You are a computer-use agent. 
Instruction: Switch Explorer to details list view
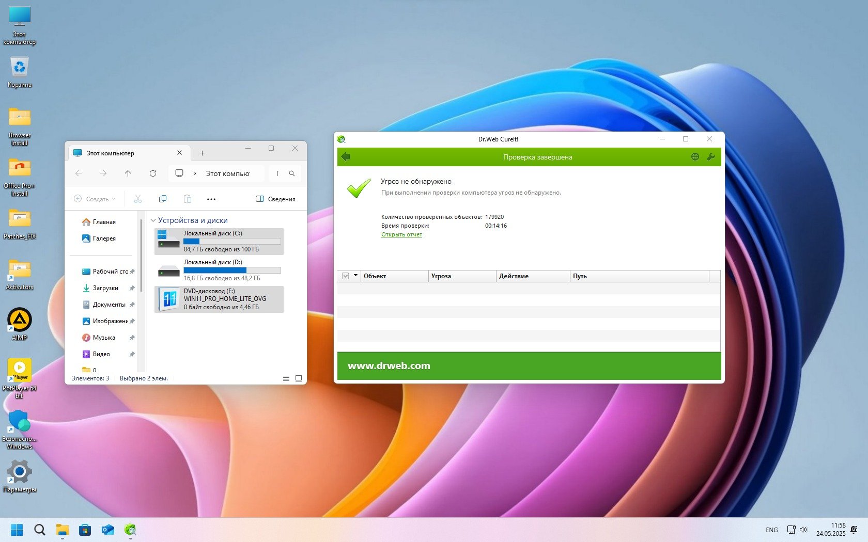click(x=286, y=378)
